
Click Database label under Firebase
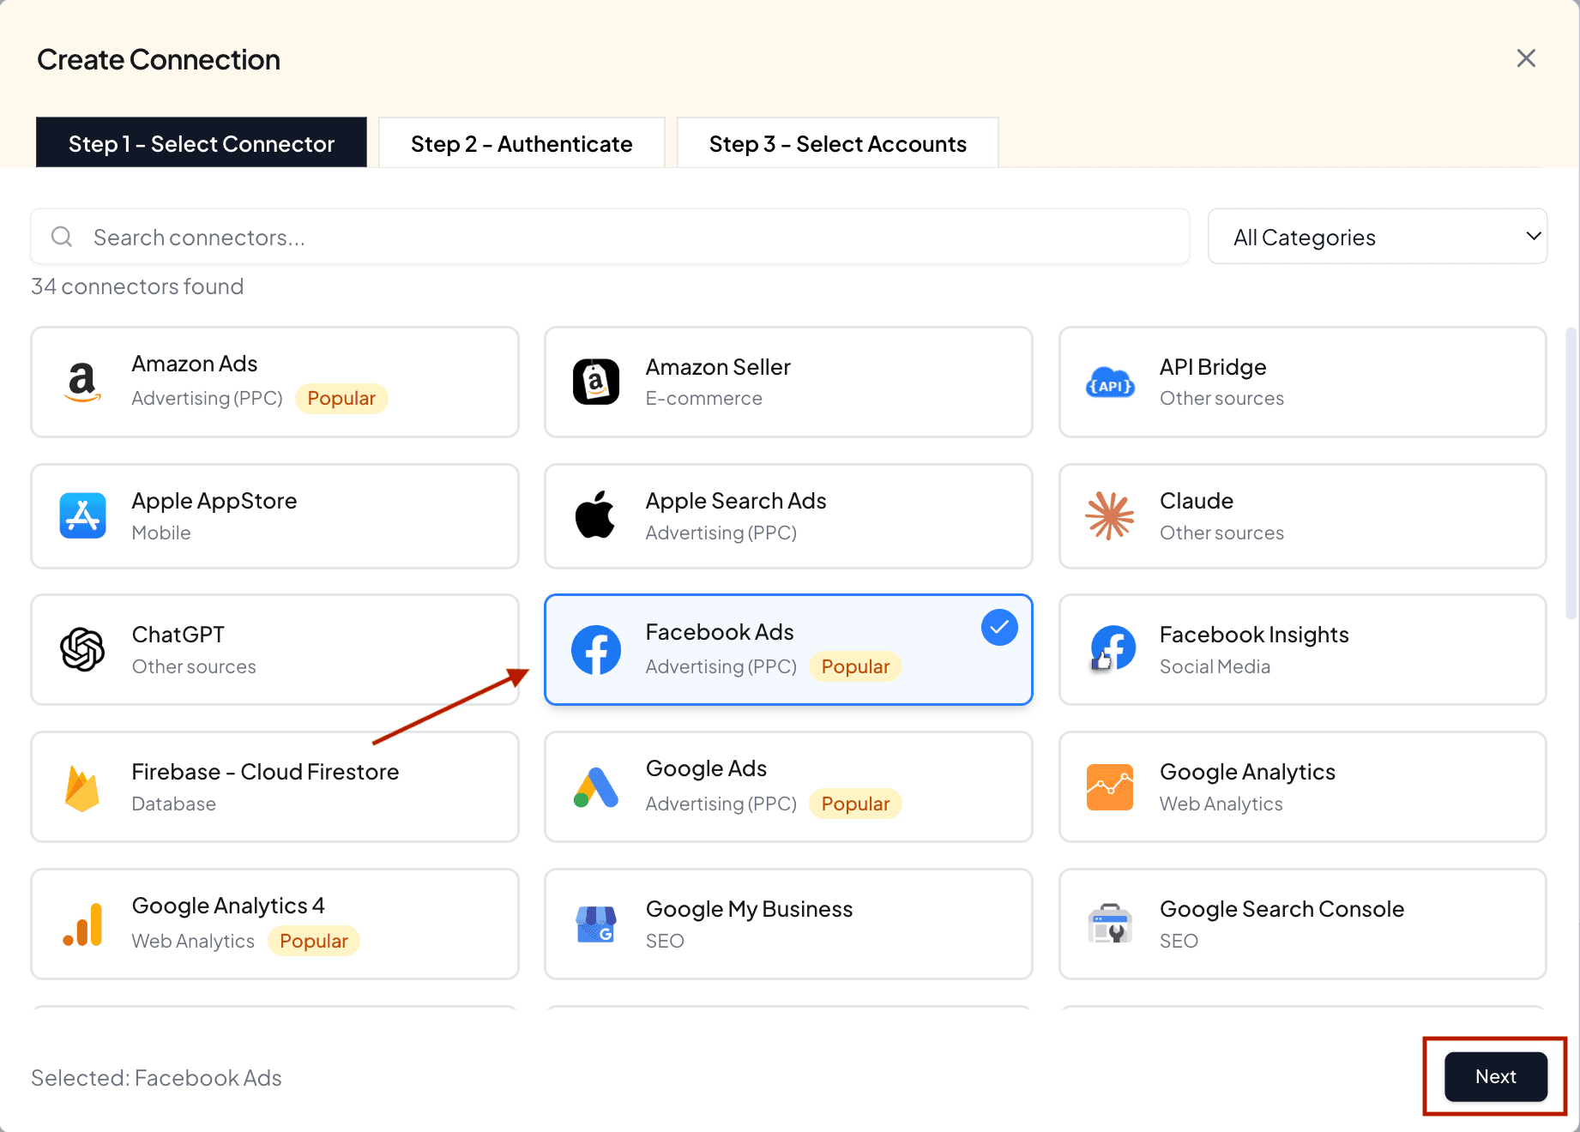click(x=174, y=804)
